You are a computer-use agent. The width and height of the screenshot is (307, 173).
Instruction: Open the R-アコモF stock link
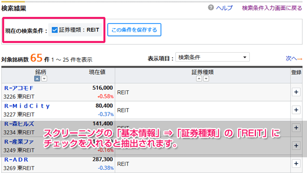click(19, 88)
